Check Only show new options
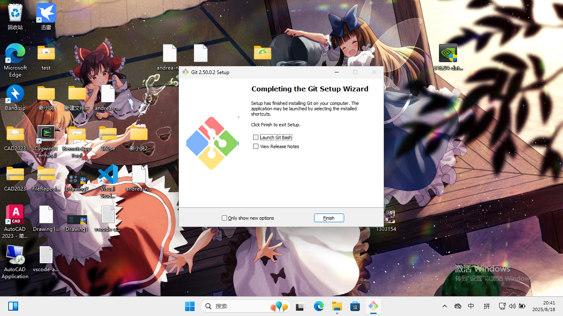The width and height of the screenshot is (563, 316). (225, 218)
